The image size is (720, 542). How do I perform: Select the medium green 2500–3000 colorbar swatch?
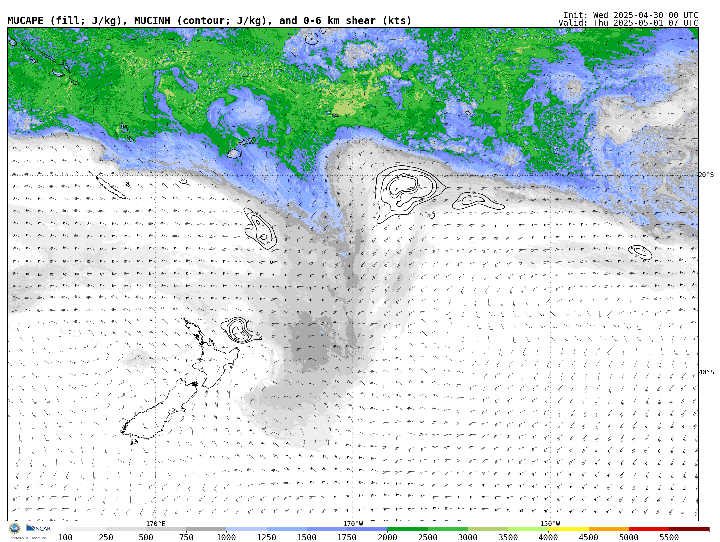[448, 529]
